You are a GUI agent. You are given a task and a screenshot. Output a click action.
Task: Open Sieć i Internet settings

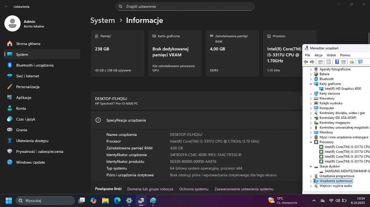pos(42,76)
